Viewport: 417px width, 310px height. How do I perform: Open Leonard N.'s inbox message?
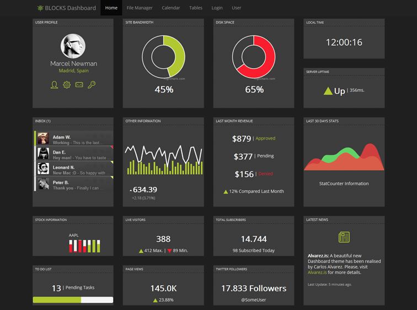[x=74, y=169]
